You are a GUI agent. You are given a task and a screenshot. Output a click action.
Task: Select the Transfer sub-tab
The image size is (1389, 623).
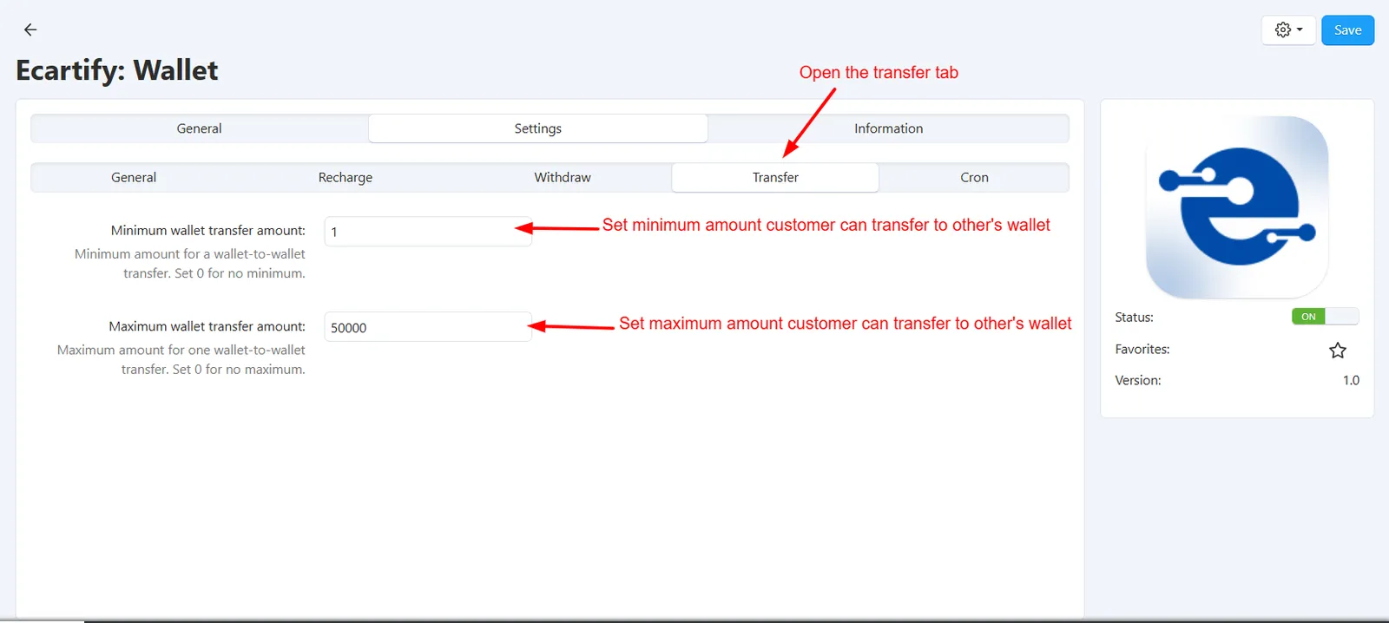point(775,177)
